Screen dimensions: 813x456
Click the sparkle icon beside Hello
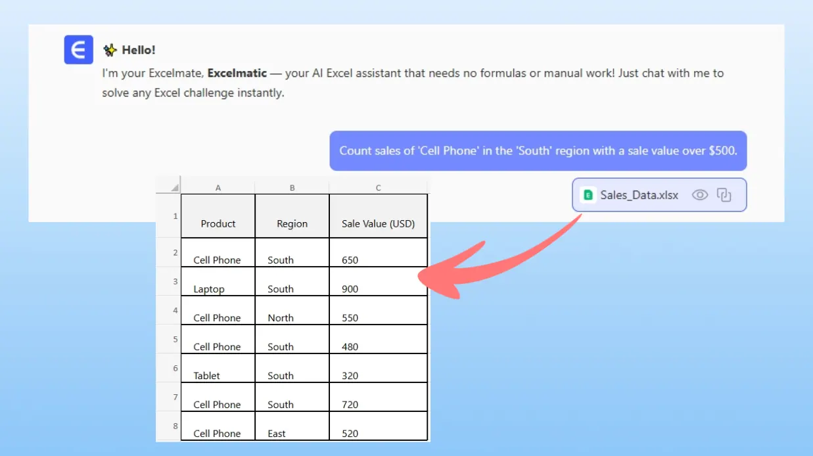point(110,50)
